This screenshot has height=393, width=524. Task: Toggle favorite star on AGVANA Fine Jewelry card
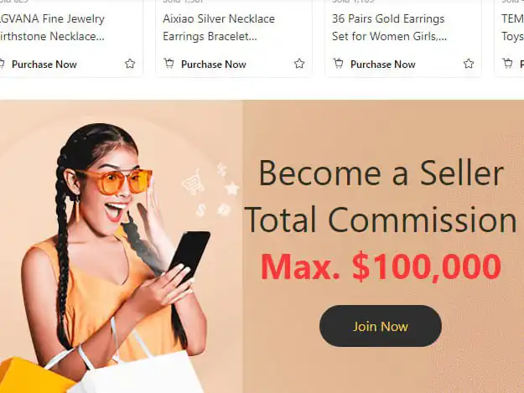[130, 64]
